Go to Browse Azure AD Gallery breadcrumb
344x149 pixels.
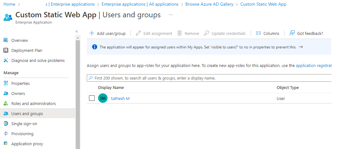(209, 4)
